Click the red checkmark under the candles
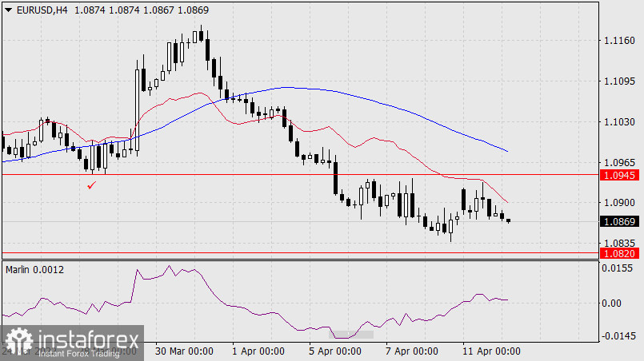This screenshot has height=361, width=644. coord(91,185)
